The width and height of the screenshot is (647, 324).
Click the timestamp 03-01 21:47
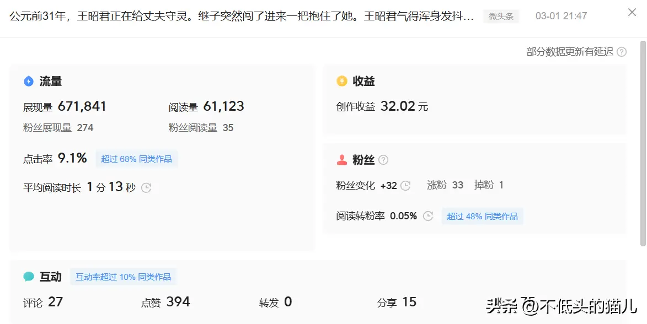tap(561, 16)
